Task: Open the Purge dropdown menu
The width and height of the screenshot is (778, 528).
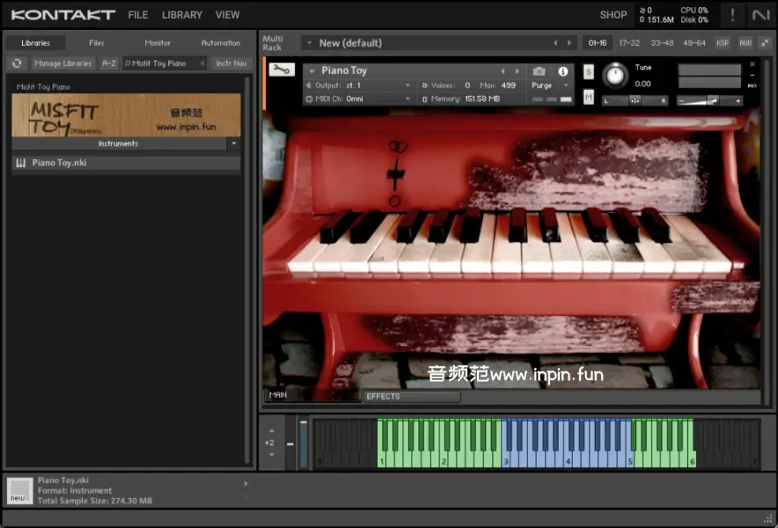Action: coord(550,85)
